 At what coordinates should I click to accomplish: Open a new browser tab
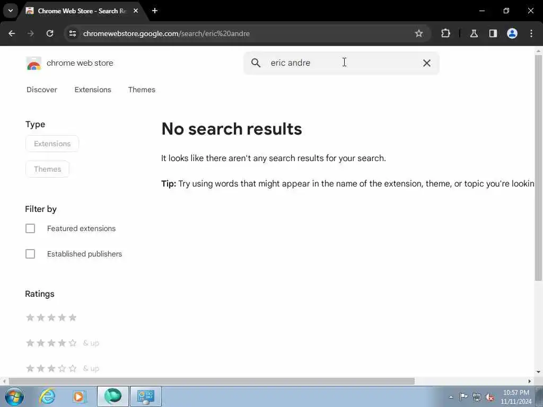point(155,11)
